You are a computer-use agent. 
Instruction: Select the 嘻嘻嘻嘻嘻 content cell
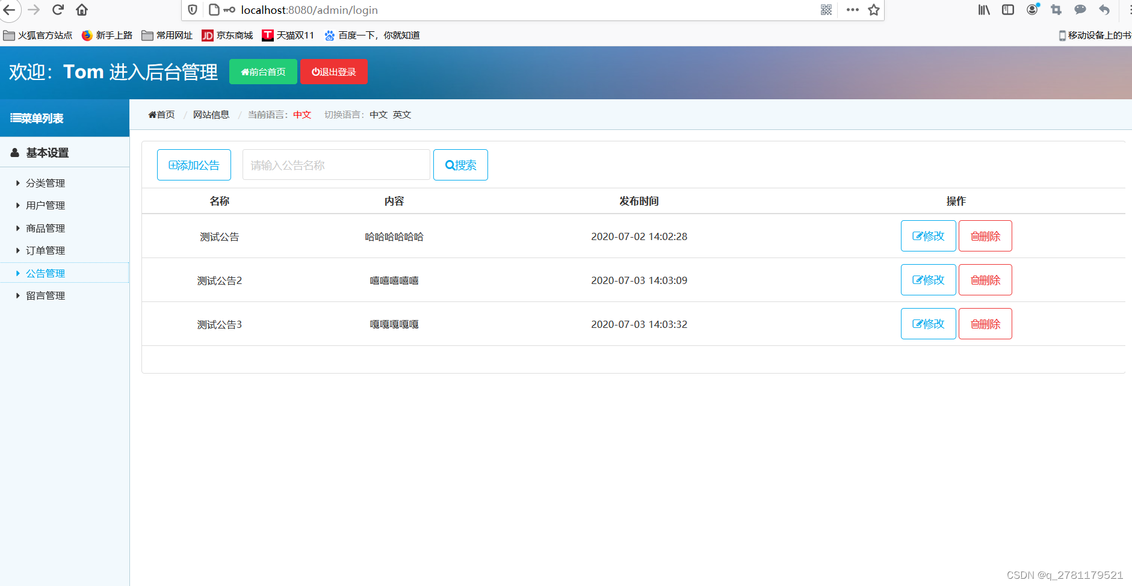pos(394,280)
